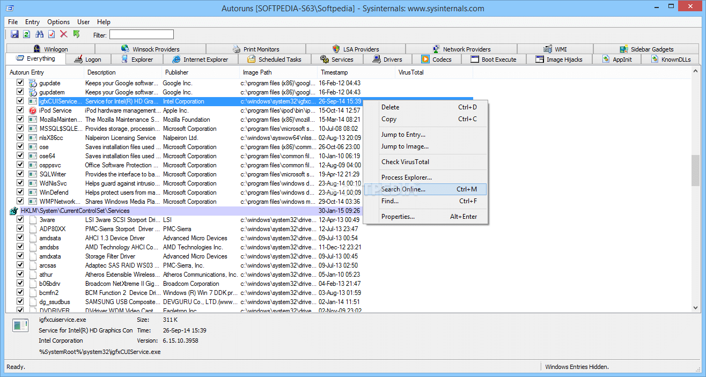Click the Filter text box

point(142,34)
